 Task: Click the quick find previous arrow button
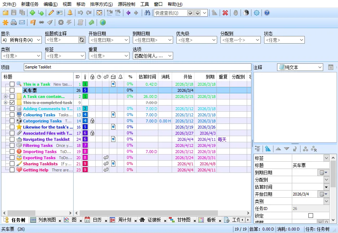190,13
